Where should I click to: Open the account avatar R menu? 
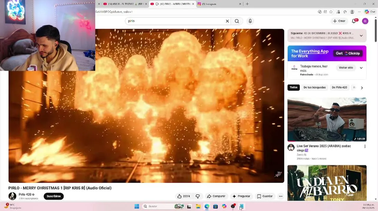point(365,21)
